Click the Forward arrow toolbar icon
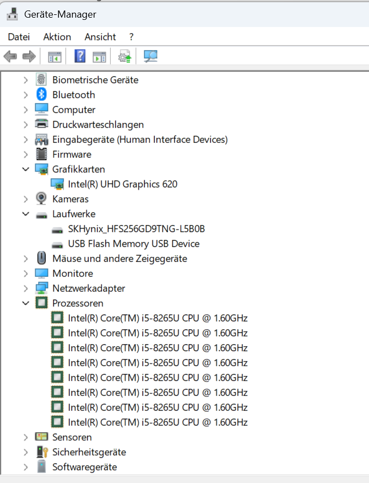The width and height of the screenshot is (369, 483). click(x=29, y=56)
